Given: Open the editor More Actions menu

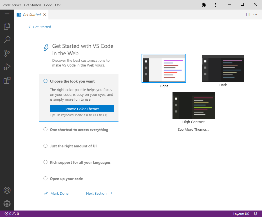Looking at the screenshot, I should 255,15.
